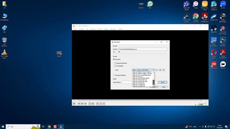
Task: Open Zoom desktop icon
Action: [223, 5]
